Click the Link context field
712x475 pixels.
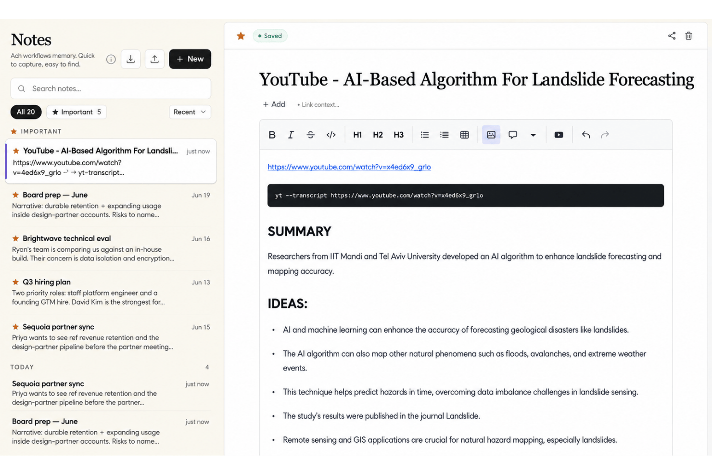318,104
